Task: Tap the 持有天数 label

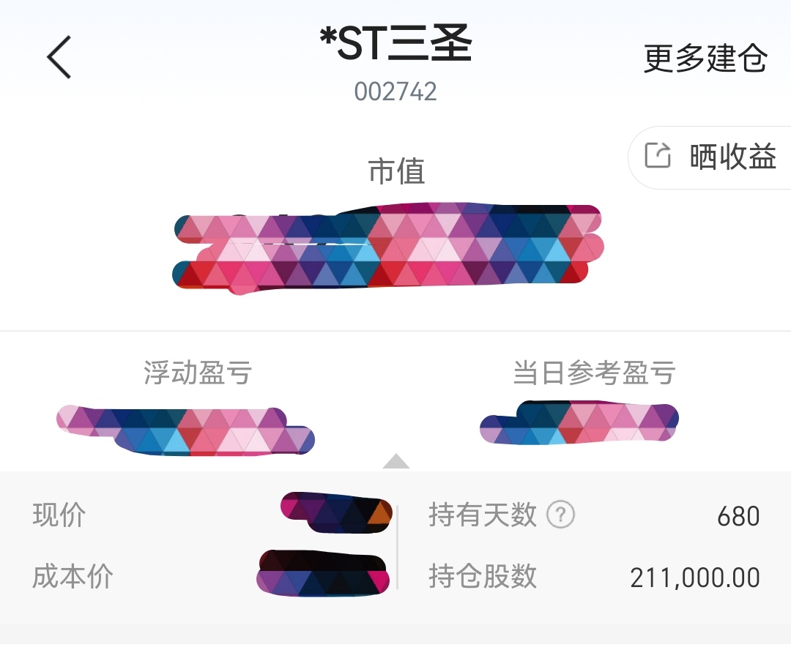Action: 482,515
